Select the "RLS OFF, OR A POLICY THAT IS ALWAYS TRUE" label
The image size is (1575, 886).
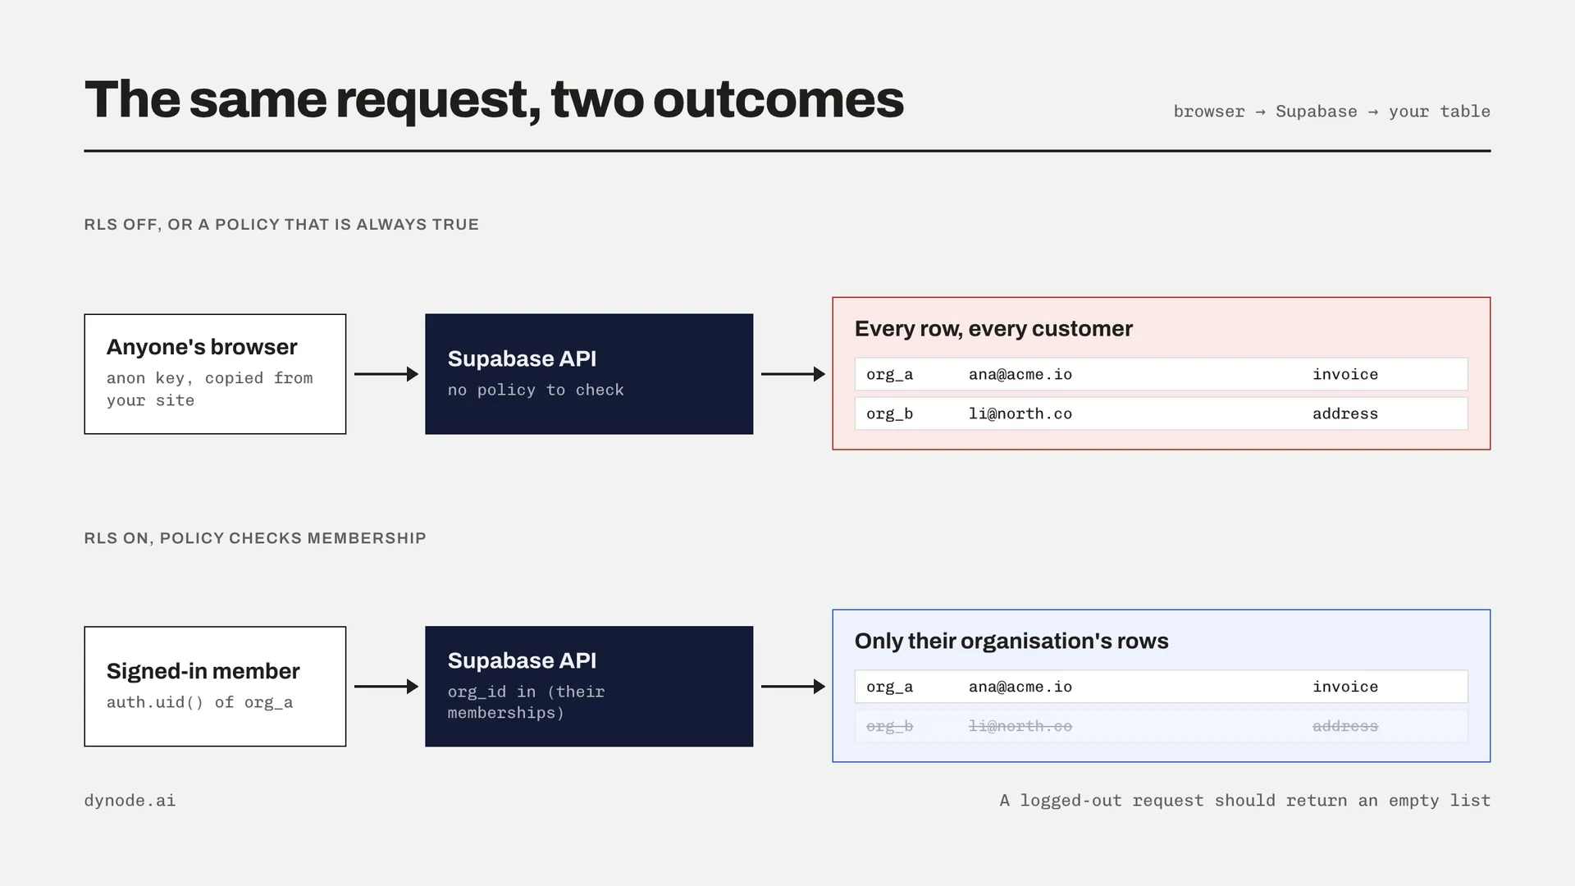[x=281, y=225]
